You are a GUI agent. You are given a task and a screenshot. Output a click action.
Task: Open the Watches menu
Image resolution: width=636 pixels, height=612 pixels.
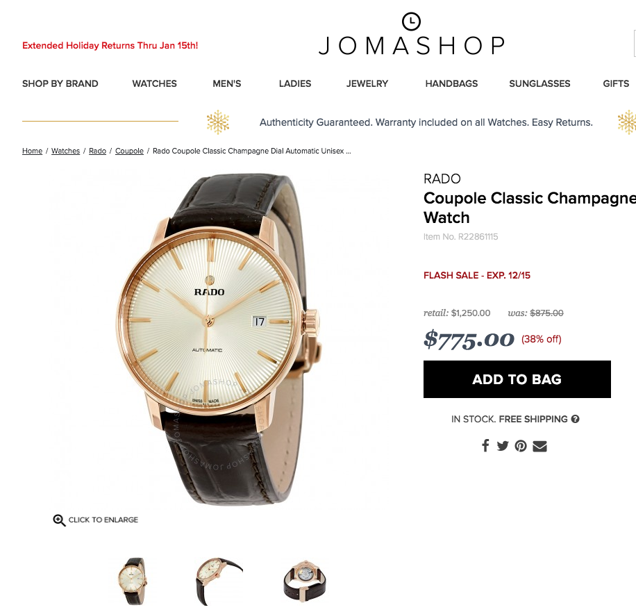click(155, 83)
